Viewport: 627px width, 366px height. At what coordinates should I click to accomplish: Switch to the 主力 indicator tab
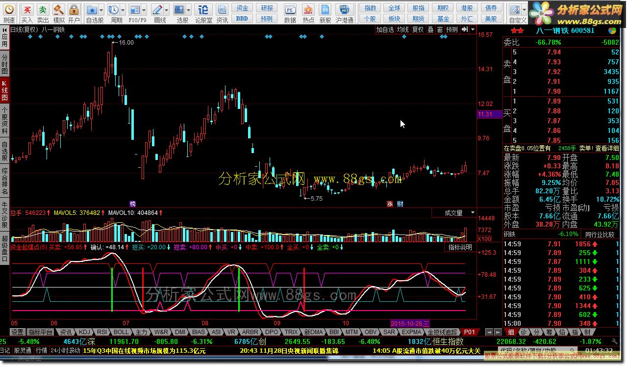tap(142, 332)
